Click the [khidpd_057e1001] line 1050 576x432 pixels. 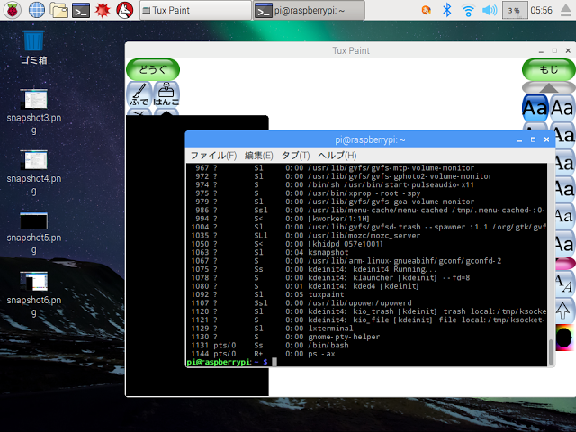[366, 244]
